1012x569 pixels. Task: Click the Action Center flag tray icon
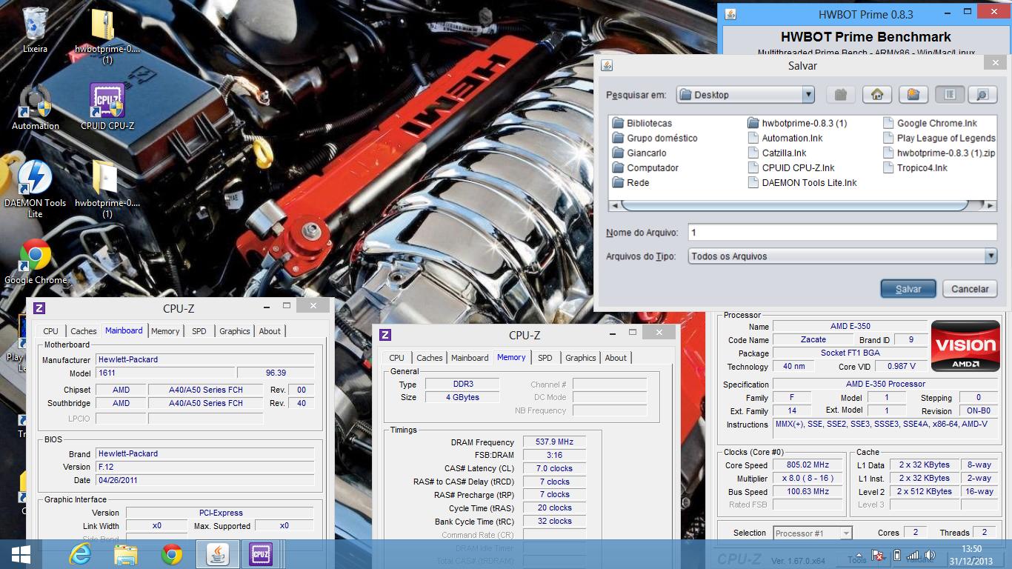pos(879,555)
